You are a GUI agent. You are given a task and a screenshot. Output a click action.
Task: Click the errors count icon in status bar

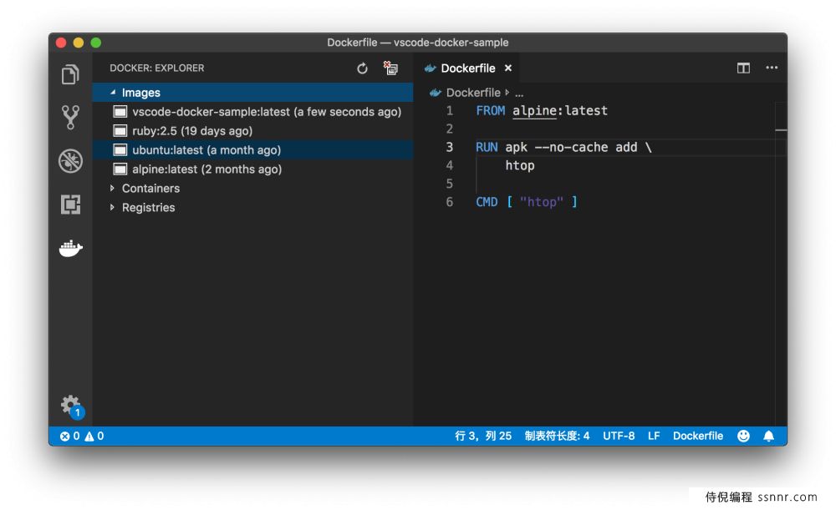(x=64, y=436)
